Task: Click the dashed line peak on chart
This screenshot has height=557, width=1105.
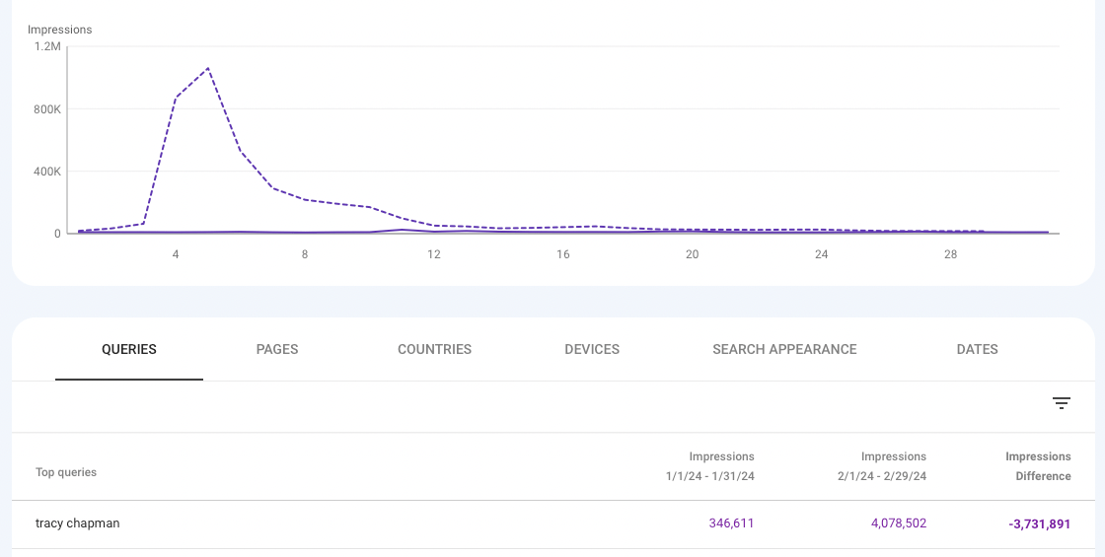Action: click(x=208, y=68)
